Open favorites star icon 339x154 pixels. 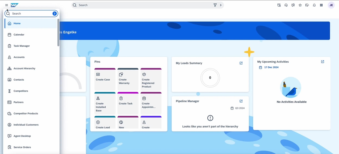[300, 5]
